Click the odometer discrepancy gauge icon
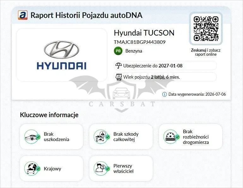Image resolution: width=243 pixels, height=188 pixels. coord(171,137)
